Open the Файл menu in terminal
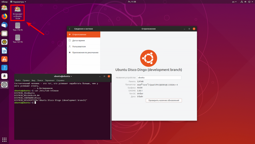Screen dimensions: 255x144 pos(18,80)
